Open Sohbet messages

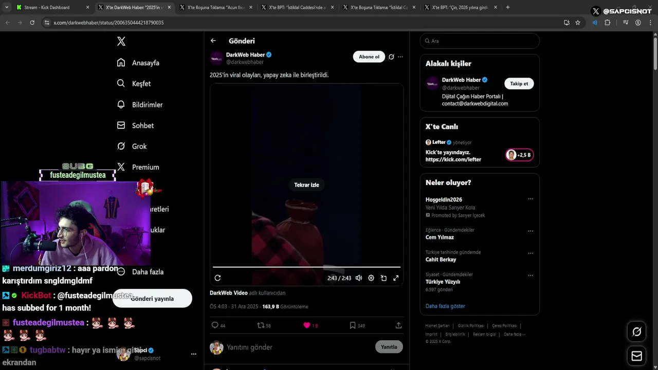[x=135, y=125]
